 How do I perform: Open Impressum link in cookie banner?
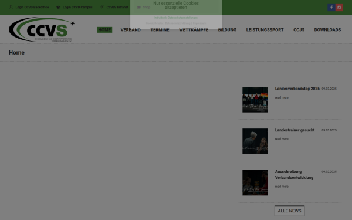pyautogui.click(x=199, y=23)
